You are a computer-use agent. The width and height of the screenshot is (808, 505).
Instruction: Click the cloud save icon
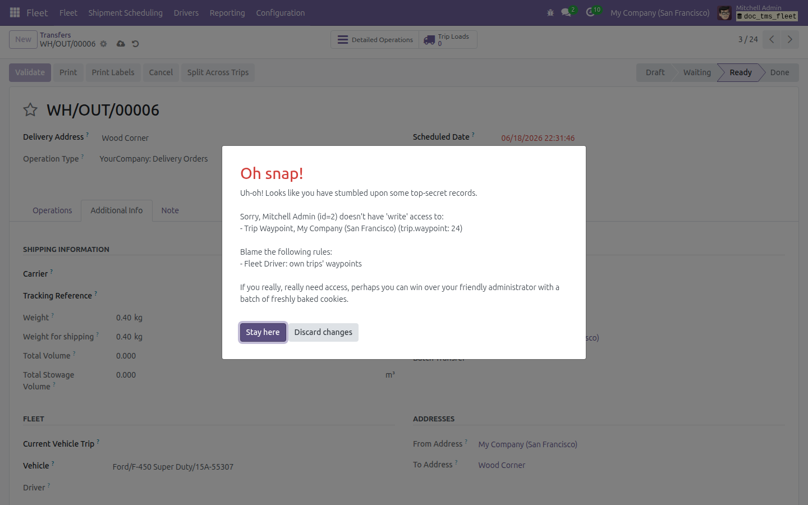(121, 44)
